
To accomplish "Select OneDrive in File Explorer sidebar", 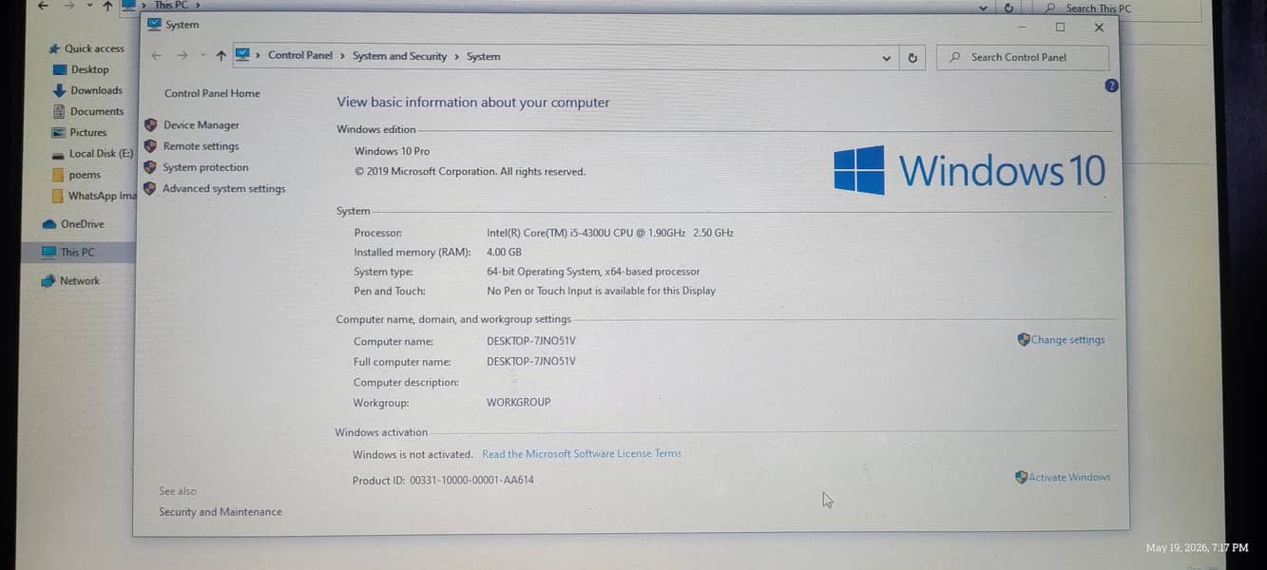I will [82, 224].
